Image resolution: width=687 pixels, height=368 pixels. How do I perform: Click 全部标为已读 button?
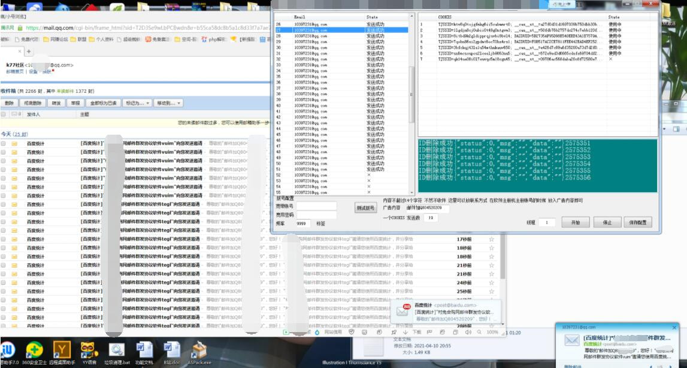tap(103, 103)
